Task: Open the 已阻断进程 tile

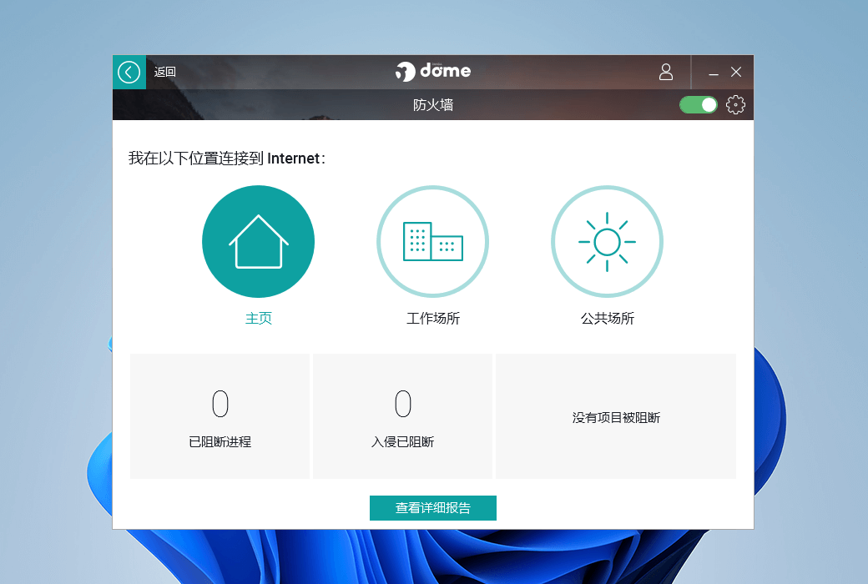Action: (220, 417)
